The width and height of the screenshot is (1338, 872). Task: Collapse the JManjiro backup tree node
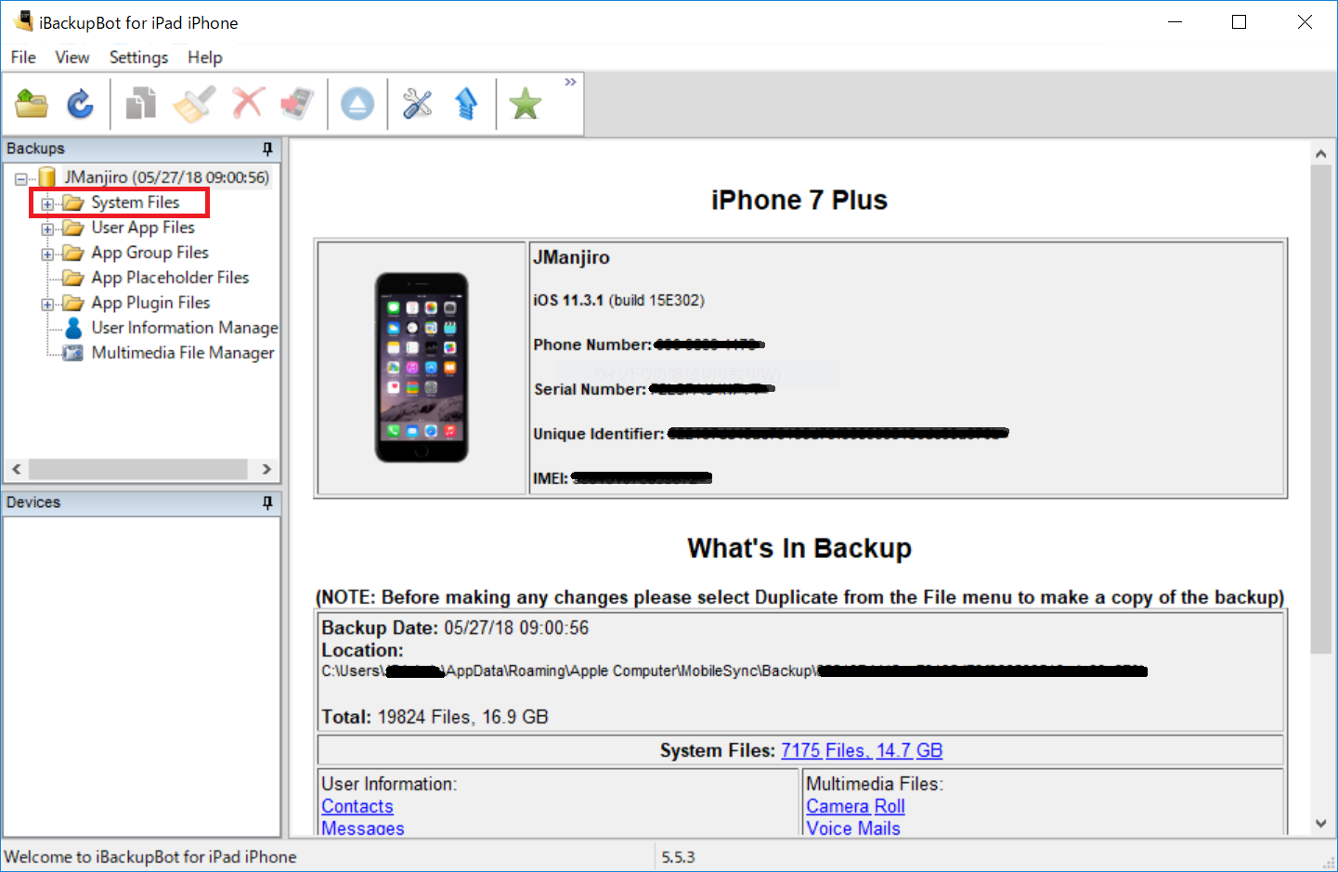coord(20,178)
